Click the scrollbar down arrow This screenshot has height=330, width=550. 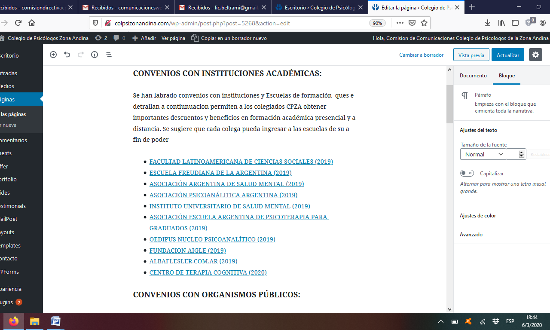(450, 309)
